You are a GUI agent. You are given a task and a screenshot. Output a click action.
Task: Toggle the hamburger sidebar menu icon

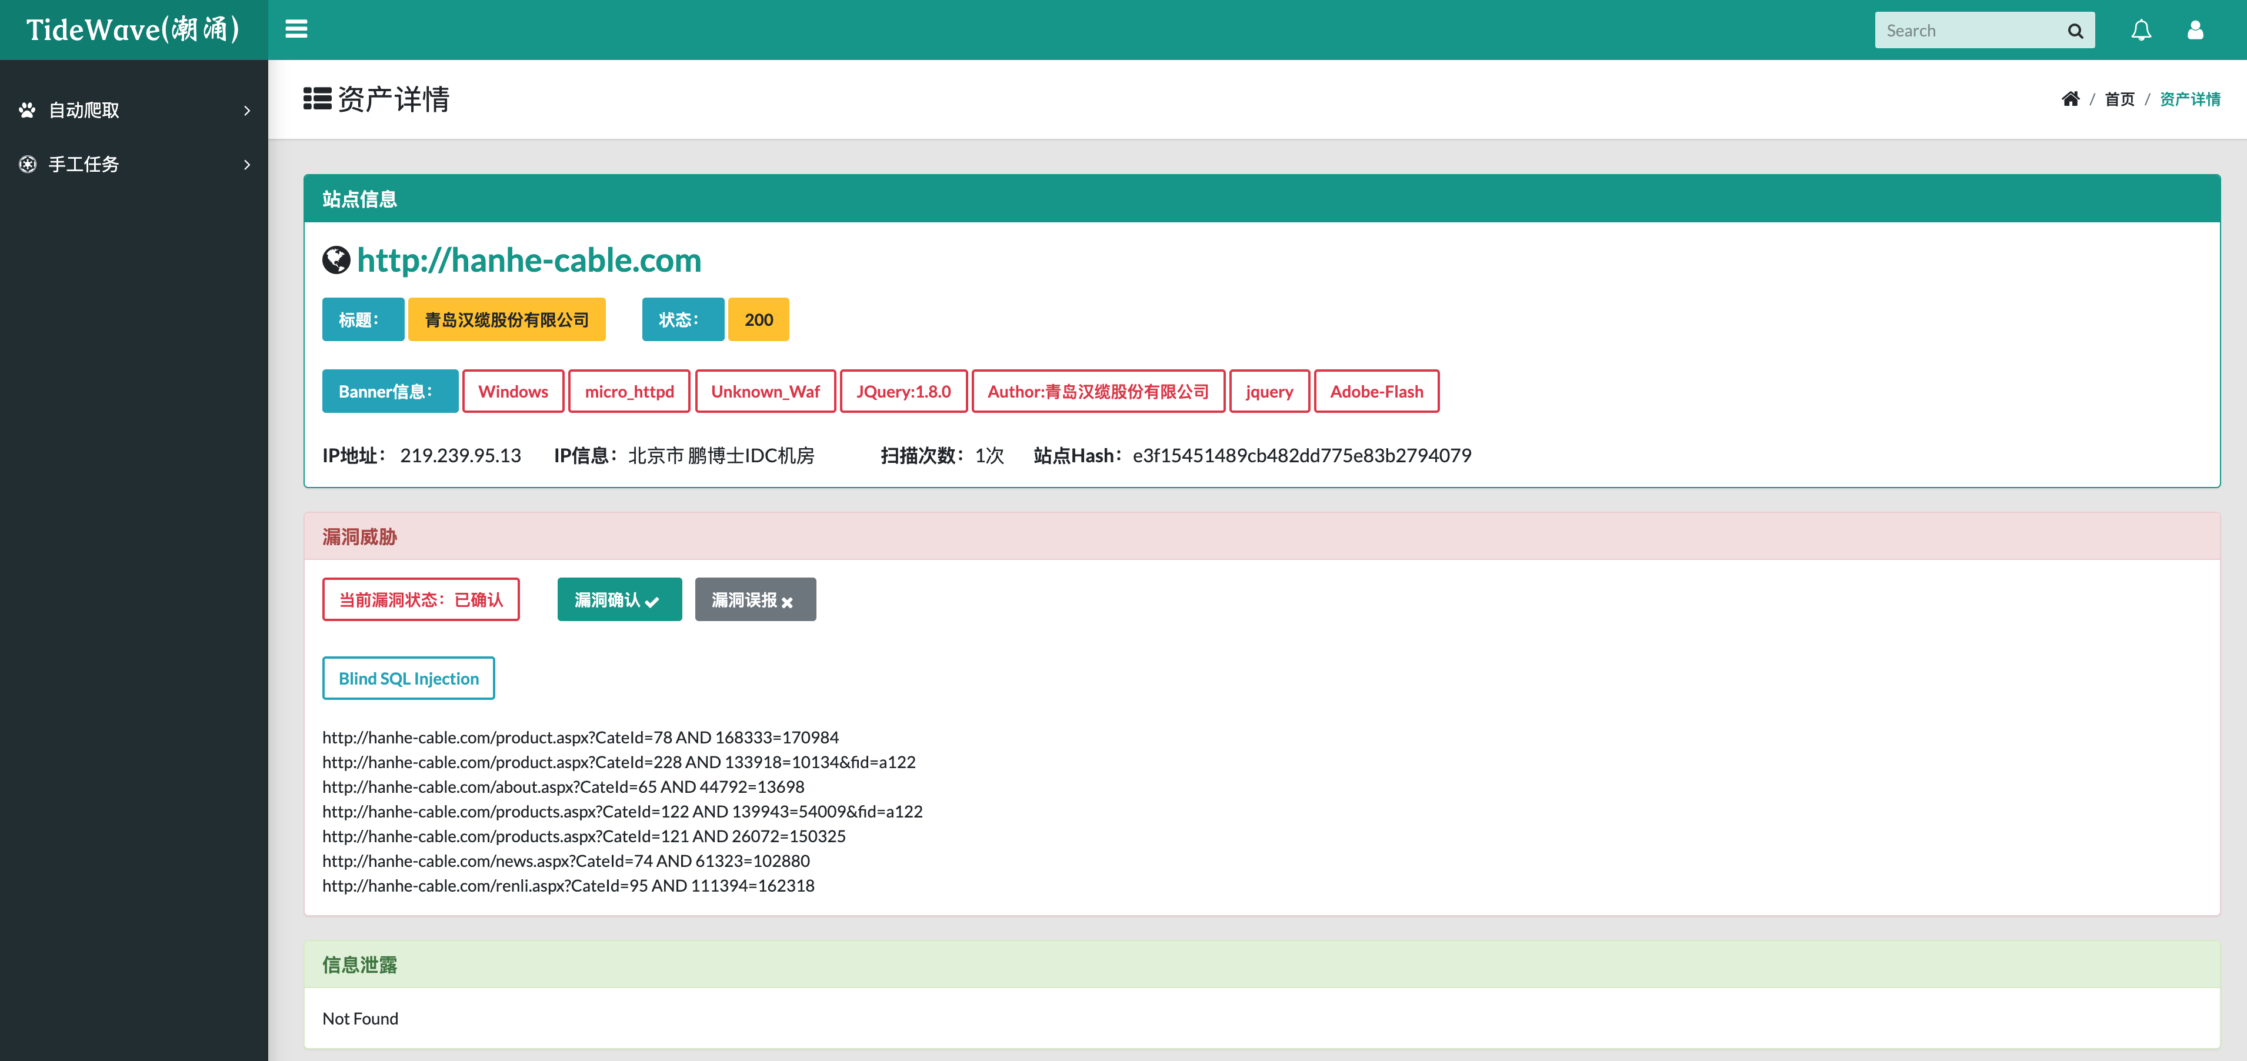[x=296, y=29]
